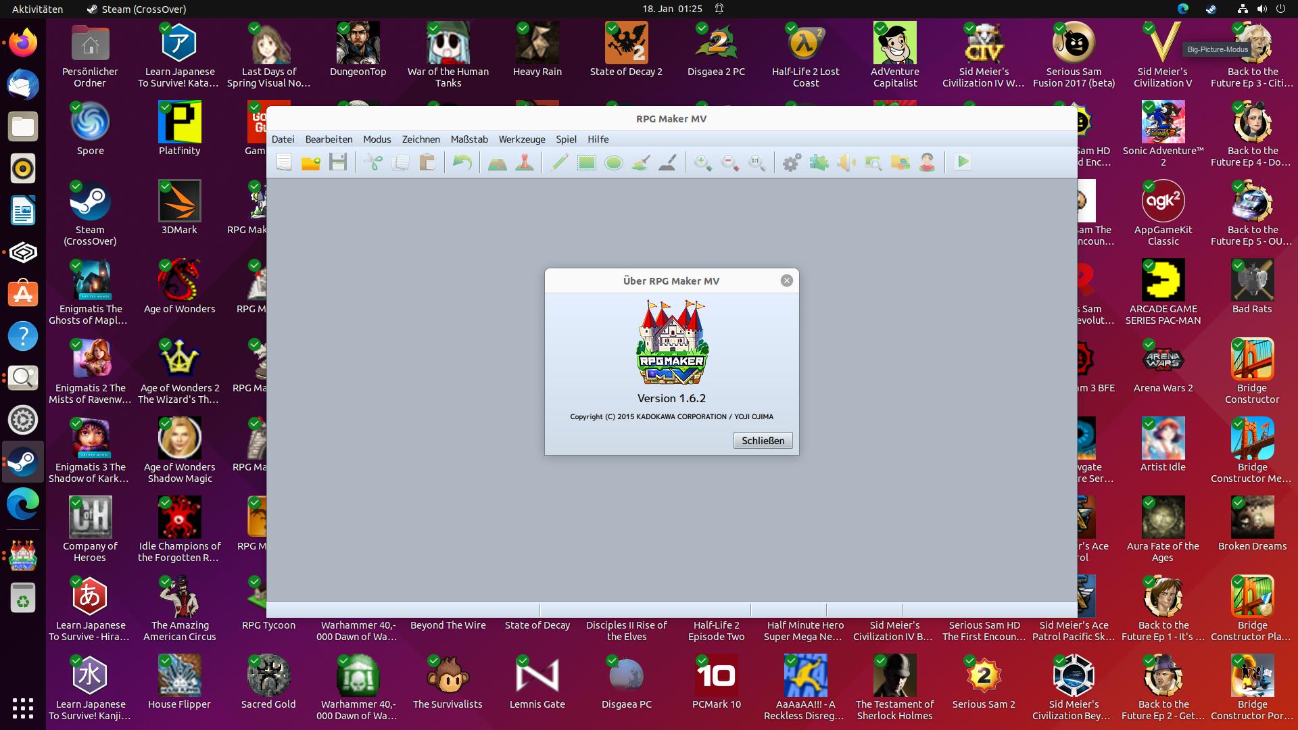
Task: Switch to Map editing mode
Action: 497,162
